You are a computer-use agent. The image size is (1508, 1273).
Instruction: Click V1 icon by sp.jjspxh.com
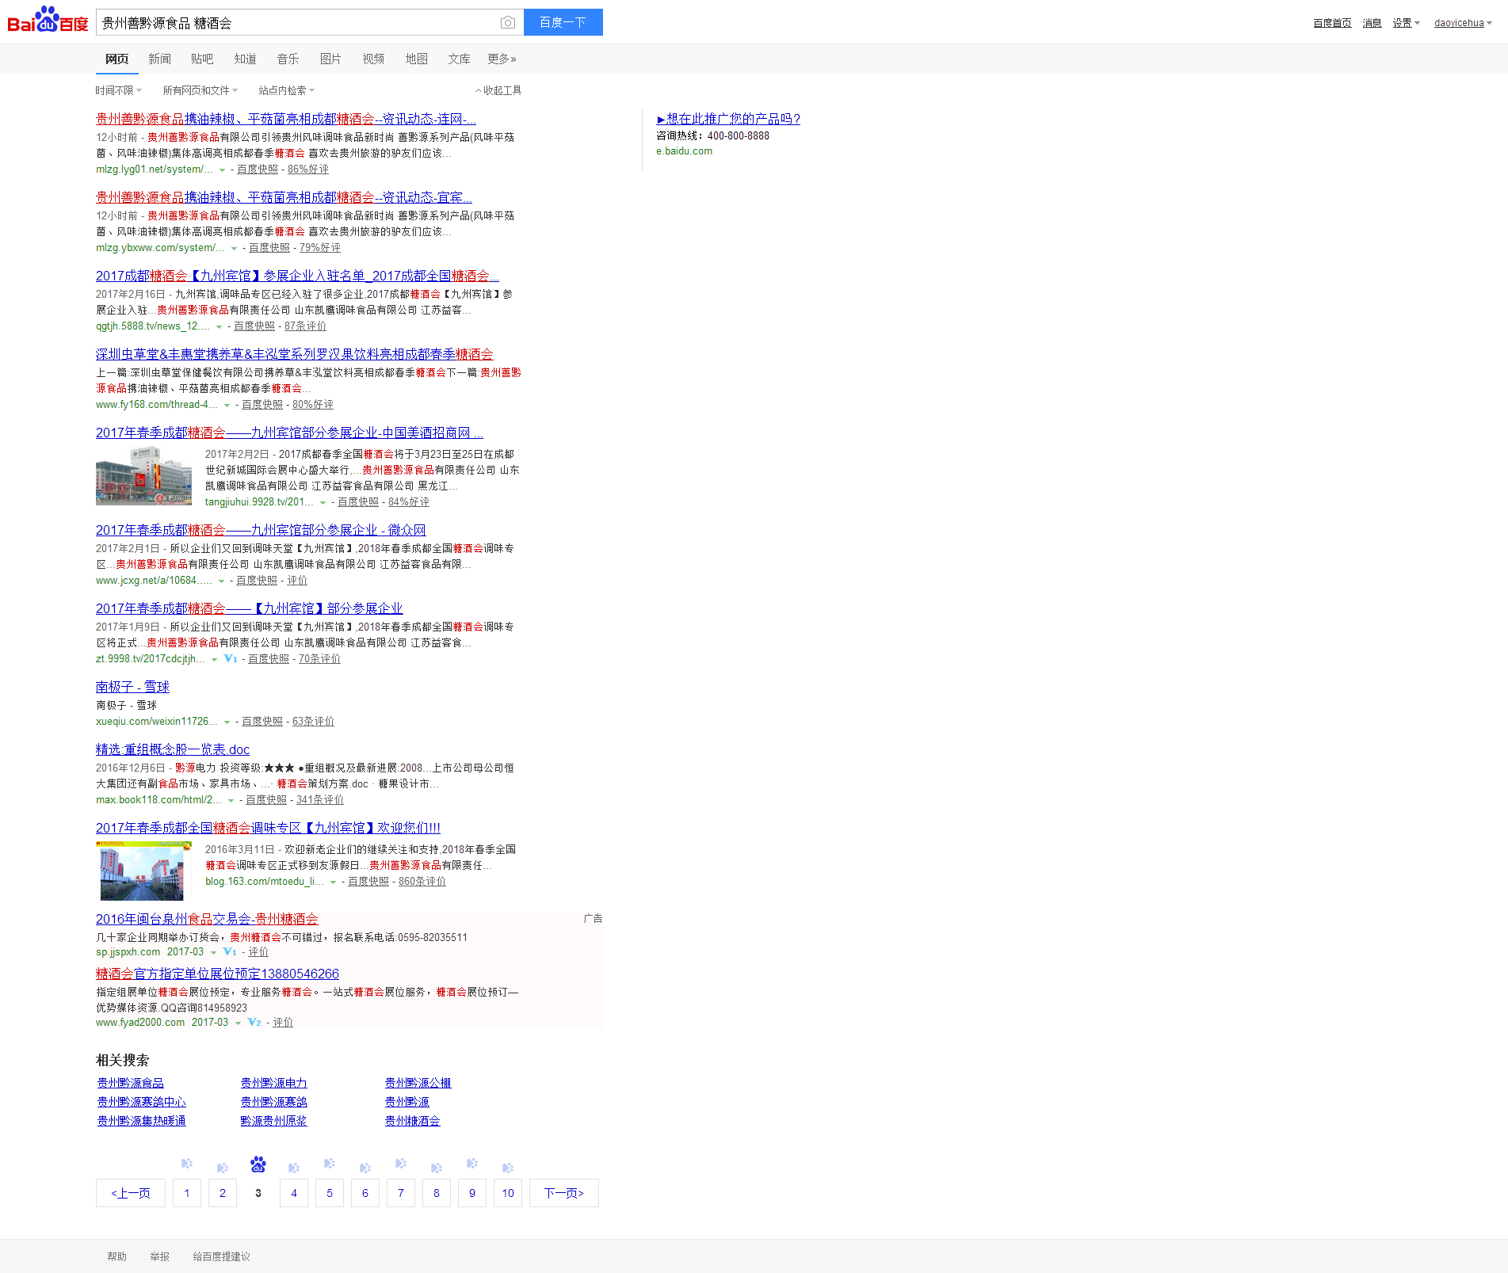point(230,952)
